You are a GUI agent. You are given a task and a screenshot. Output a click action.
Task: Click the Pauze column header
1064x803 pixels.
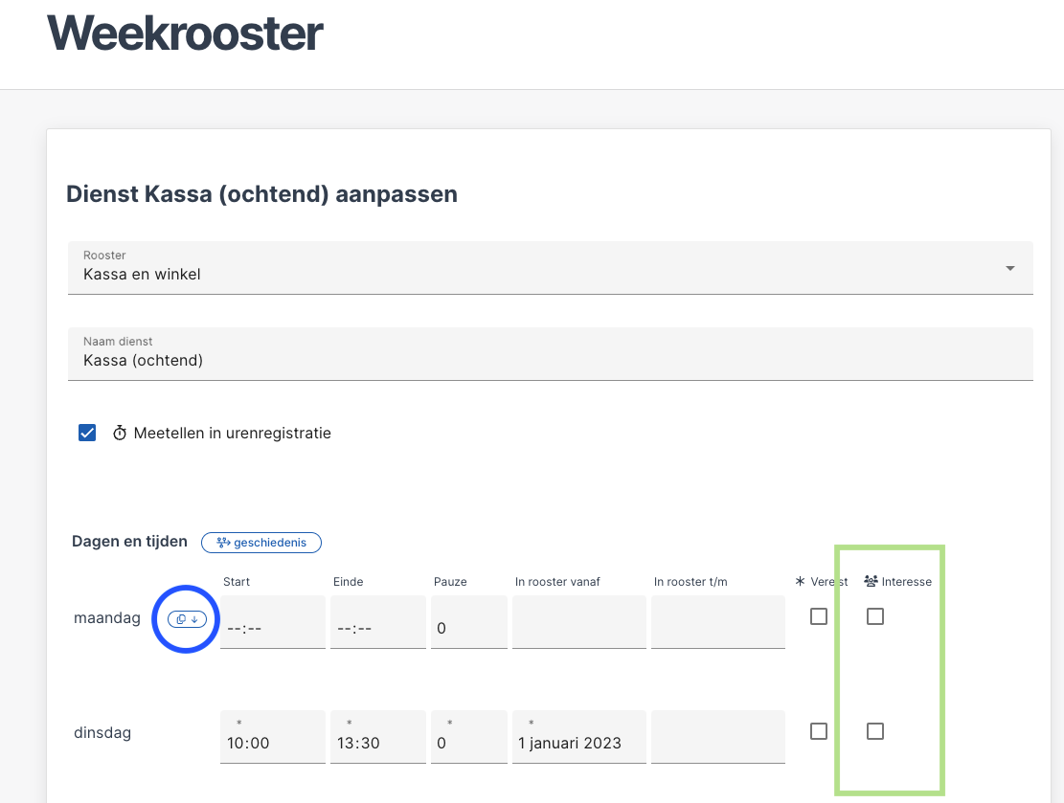coord(450,582)
